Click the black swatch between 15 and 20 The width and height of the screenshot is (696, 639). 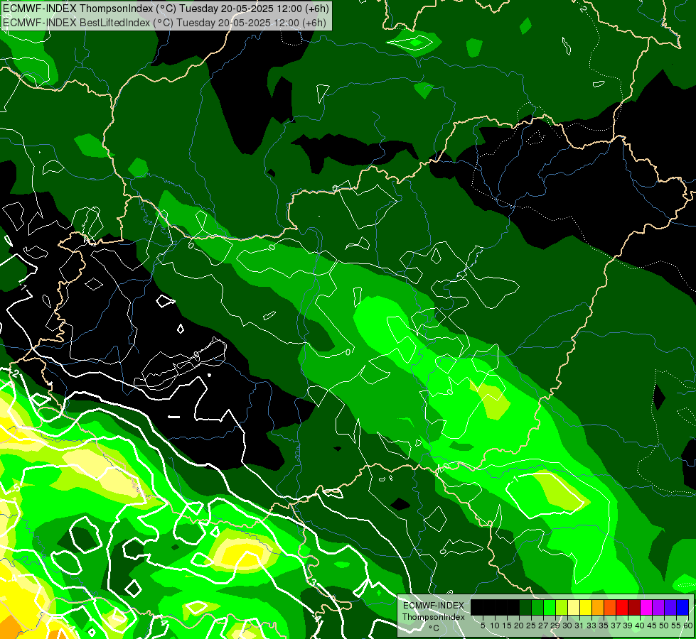click(513, 607)
